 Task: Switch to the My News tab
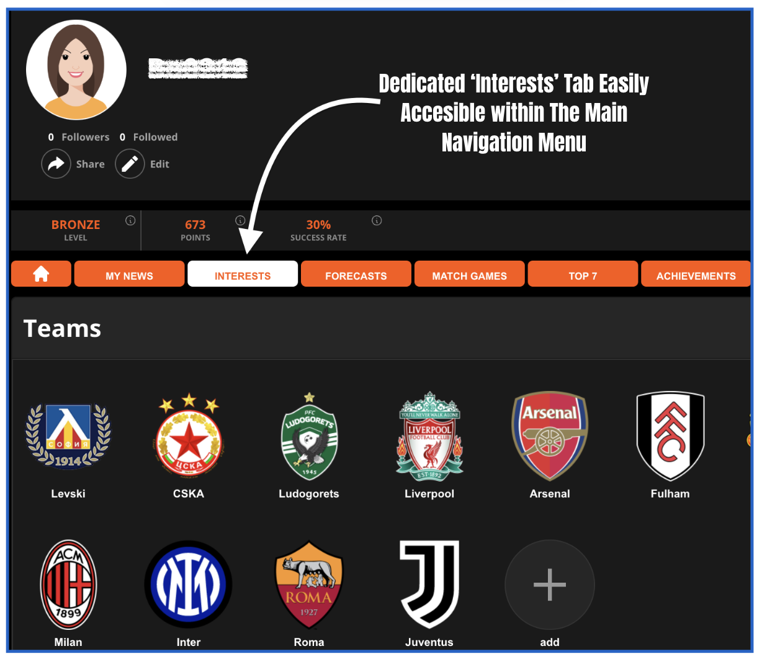129,274
